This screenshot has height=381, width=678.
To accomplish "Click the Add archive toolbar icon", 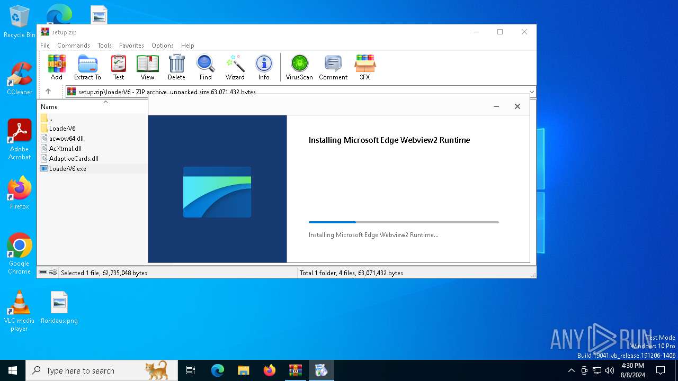I will [57, 67].
